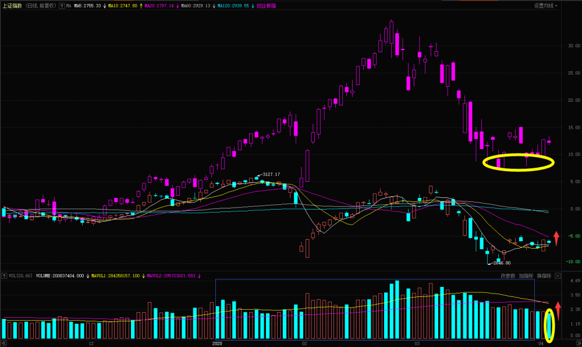Click the 改参数 button
The image size is (582, 347).
click(x=508, y=276)
